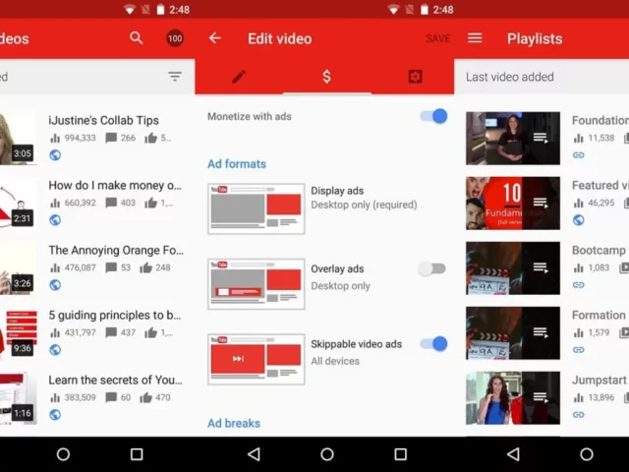The width and height of the screenshot is (629, 472).
Task: Save the edited video
Action: (438, 38)
